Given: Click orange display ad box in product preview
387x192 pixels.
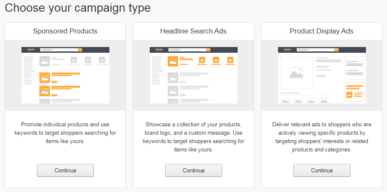Looking at the screenshot, I should point(354,92).
